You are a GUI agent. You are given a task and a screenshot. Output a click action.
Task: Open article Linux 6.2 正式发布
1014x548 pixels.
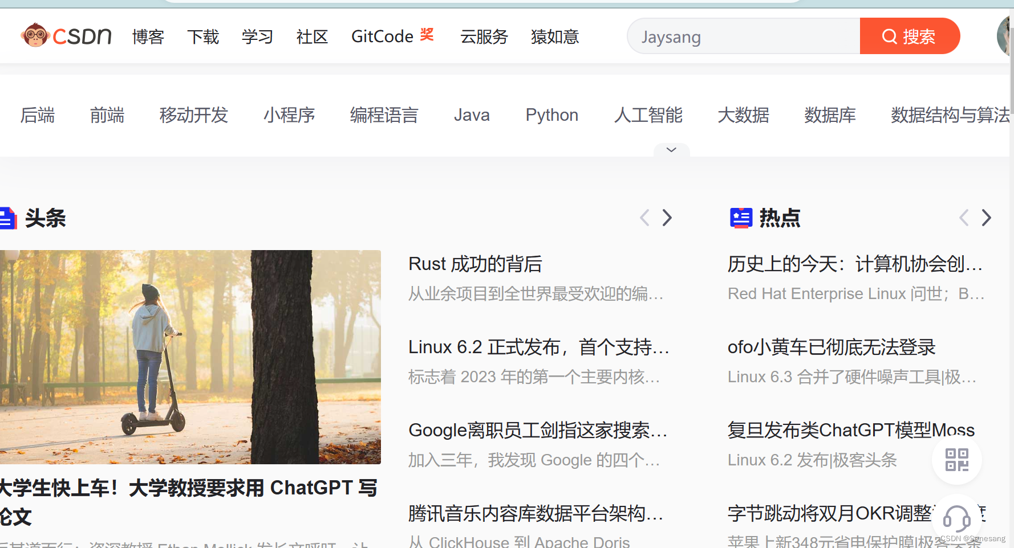point(539,347)
